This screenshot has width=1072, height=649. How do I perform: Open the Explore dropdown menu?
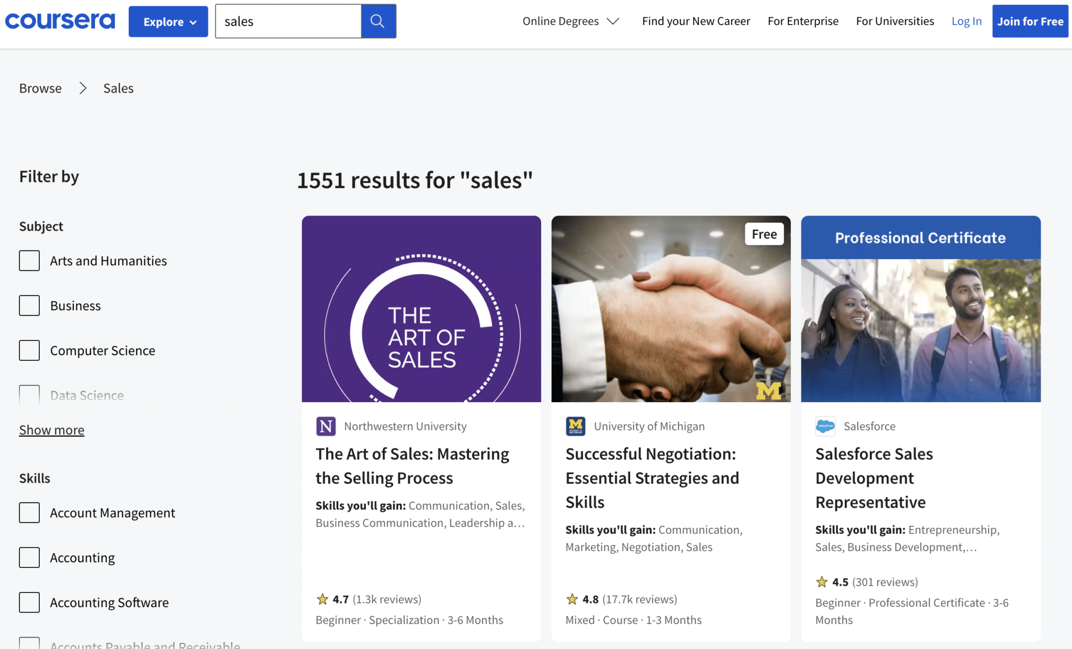(x=168, y=21)
